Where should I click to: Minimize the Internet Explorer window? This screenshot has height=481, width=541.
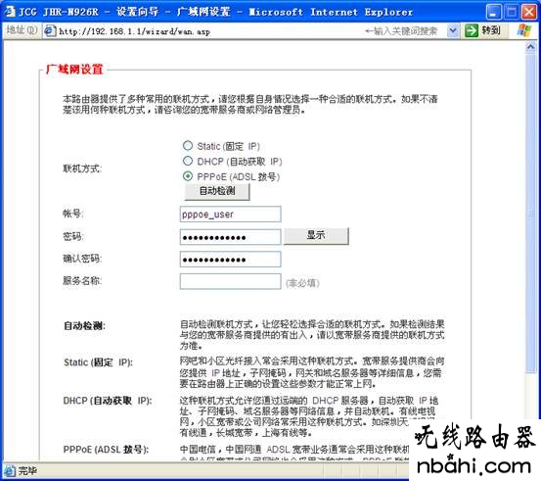pyautogui.click(x=494, y=12)
